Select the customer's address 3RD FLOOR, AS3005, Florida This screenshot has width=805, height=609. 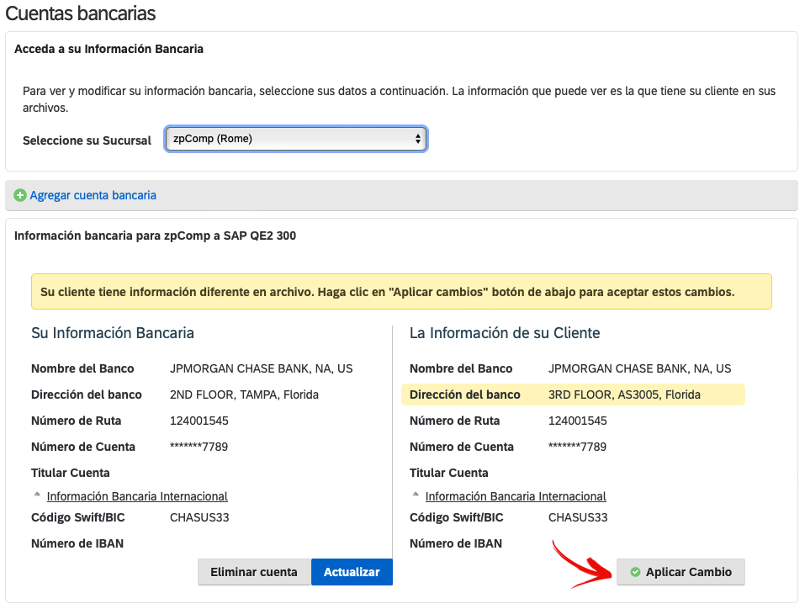pyautogui.click(x=624, y=395)
